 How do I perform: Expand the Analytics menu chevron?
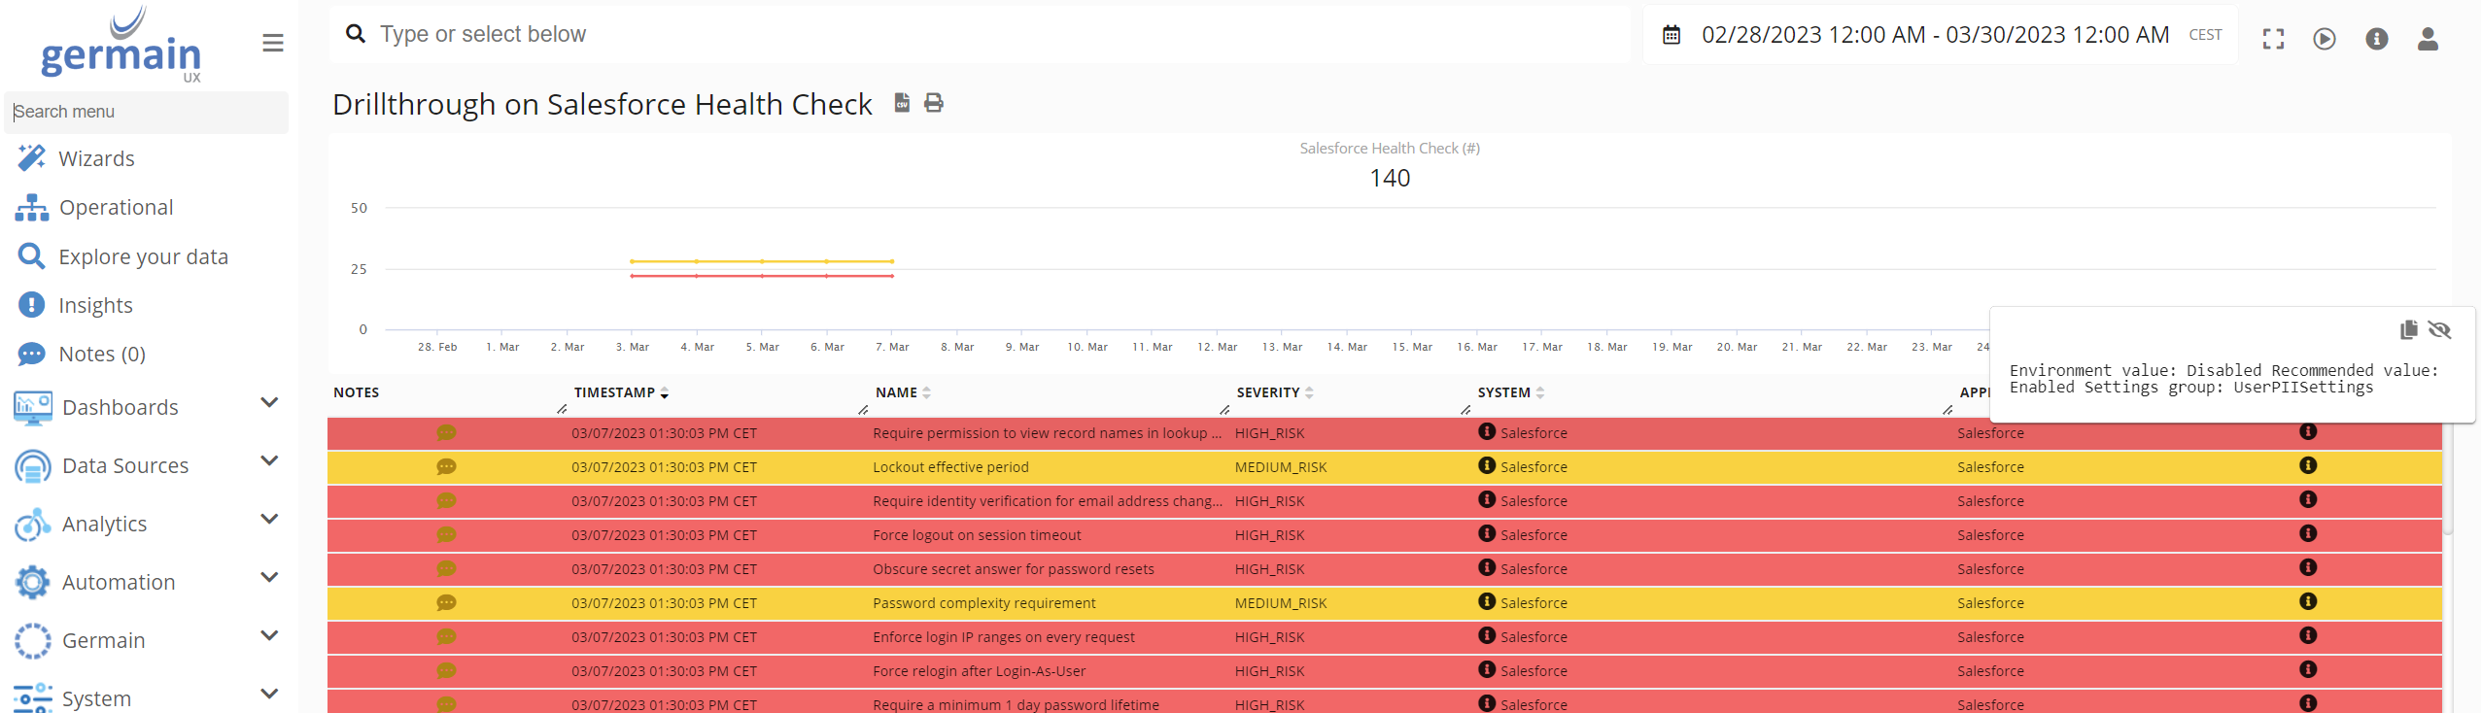(270, 520)
